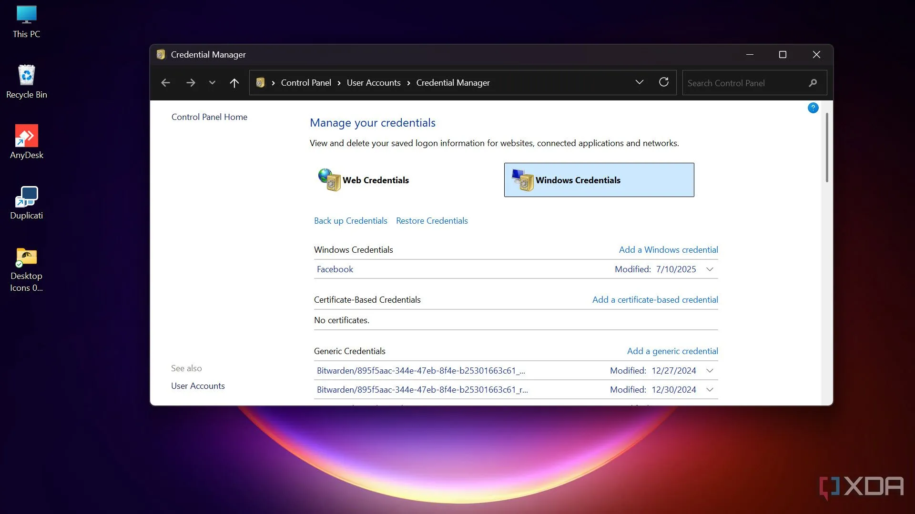The image size is (915, 514).
Task: Expand the Facebook credential entry
Action: click(710, 269)
